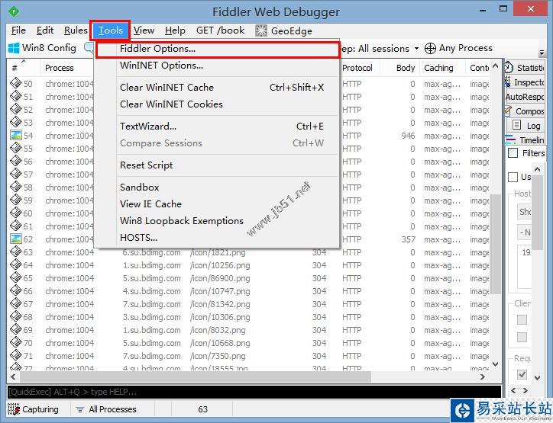Open the Rules menu
Viewport: 553px width, 423px height.
point(76,30)
